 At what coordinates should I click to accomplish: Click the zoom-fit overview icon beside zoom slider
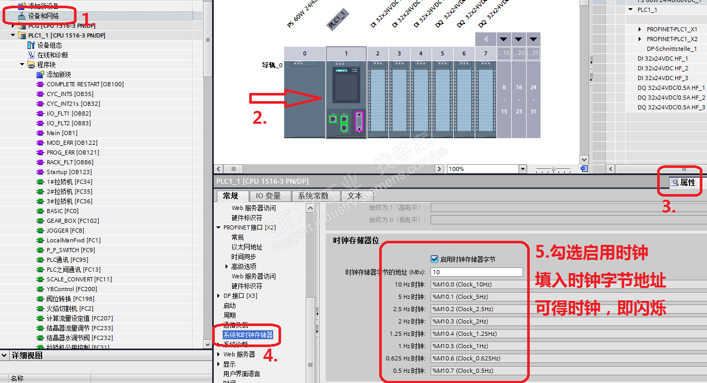(x=584, y=168)
